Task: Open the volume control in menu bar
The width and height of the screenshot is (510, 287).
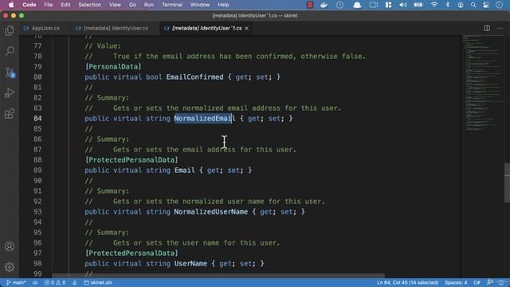Action: [403, 5]
